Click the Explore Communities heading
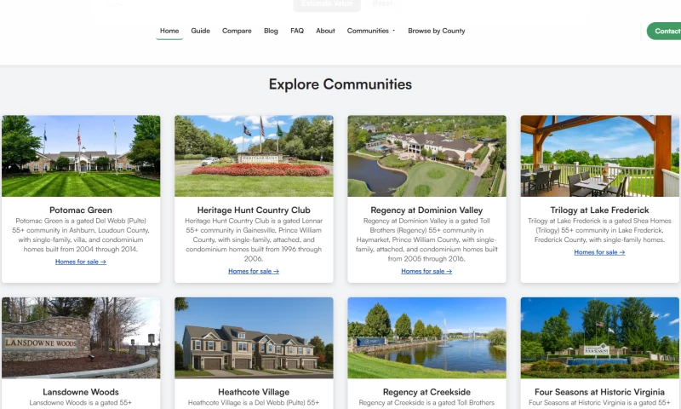Image resolution: width=681 pixels, height=409 pixels. click(x=340, y=84)
